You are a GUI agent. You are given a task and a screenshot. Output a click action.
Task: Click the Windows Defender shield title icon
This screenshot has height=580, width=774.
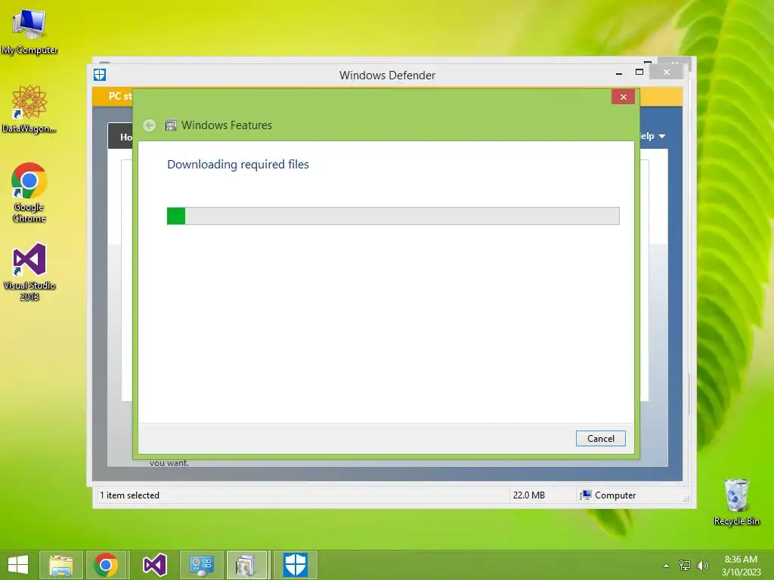pyautogui.click(x=100, y=75)
